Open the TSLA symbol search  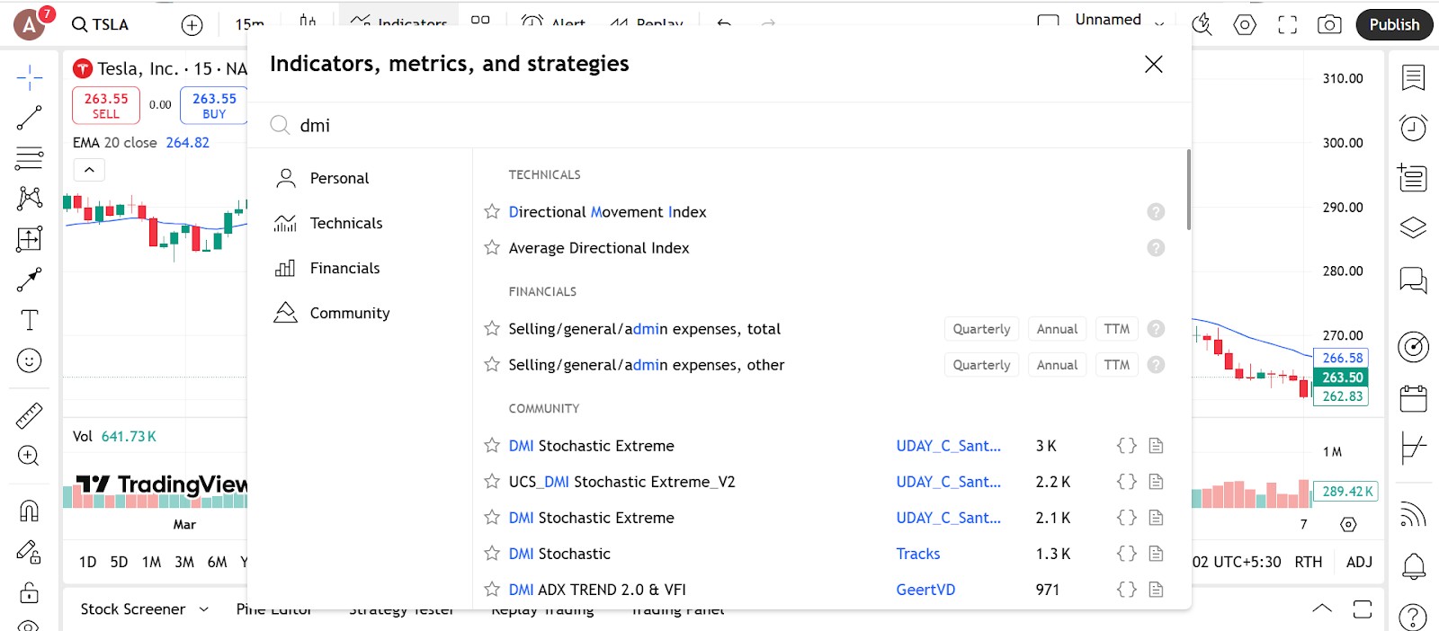click(101, 25)
